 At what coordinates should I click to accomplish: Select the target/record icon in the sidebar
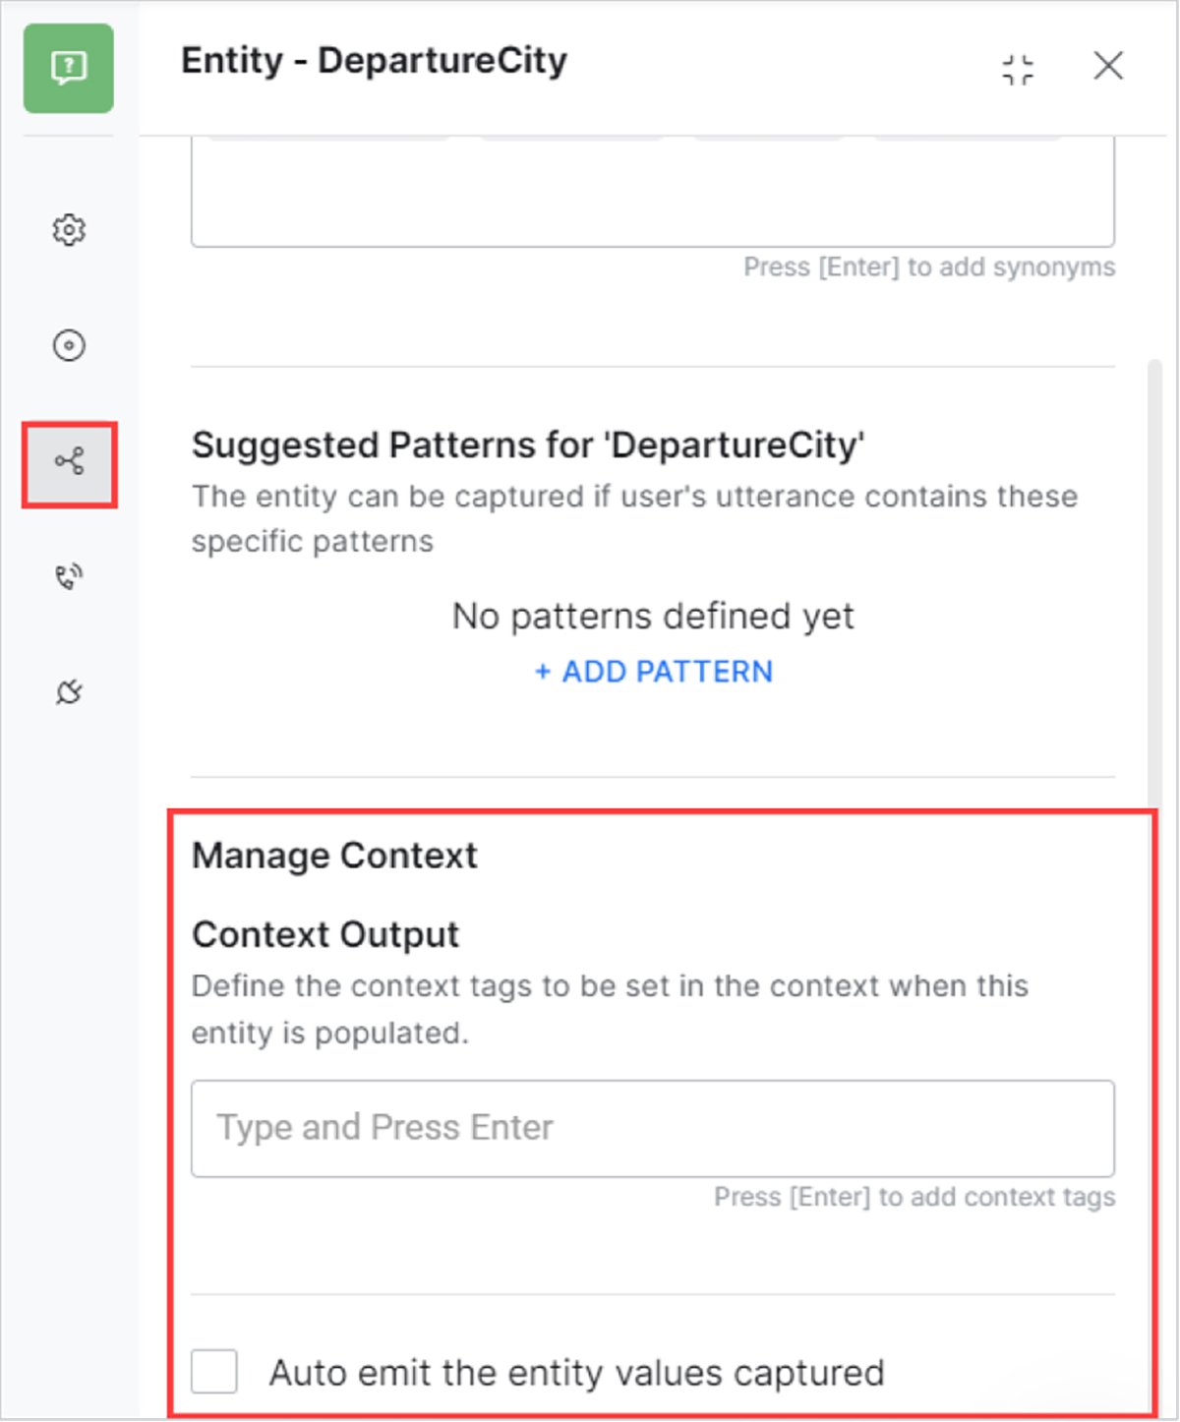[68, 345]
